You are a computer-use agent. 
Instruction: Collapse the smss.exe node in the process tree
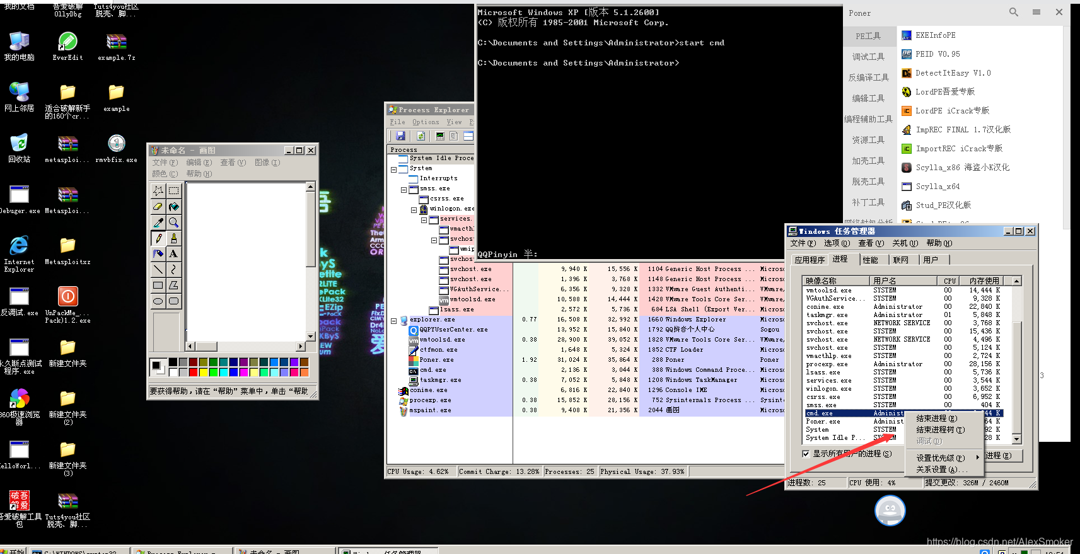pyautogui.click(x=404, y=189)
